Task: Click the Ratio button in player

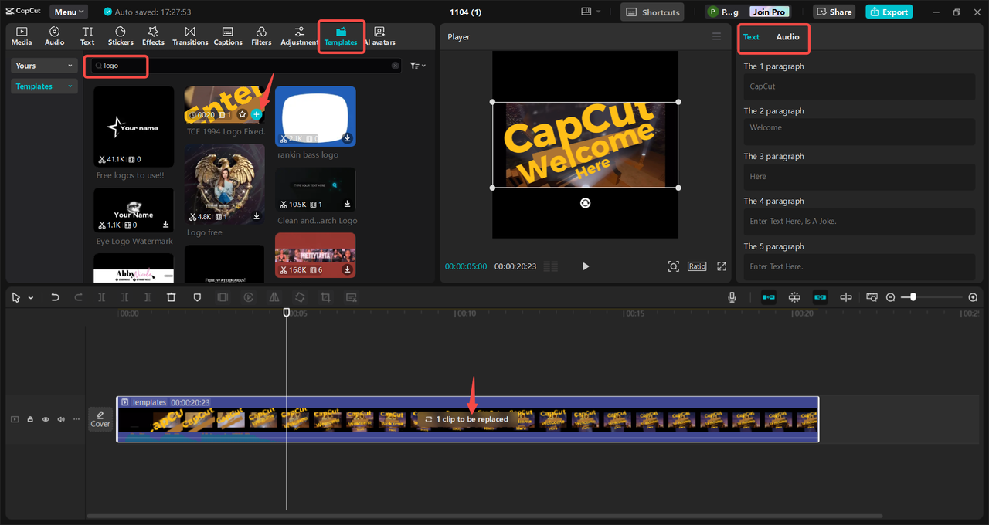Action: tap(697, 266)
